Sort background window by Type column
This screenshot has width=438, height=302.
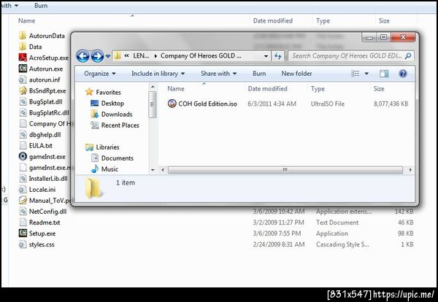[323, 20]
